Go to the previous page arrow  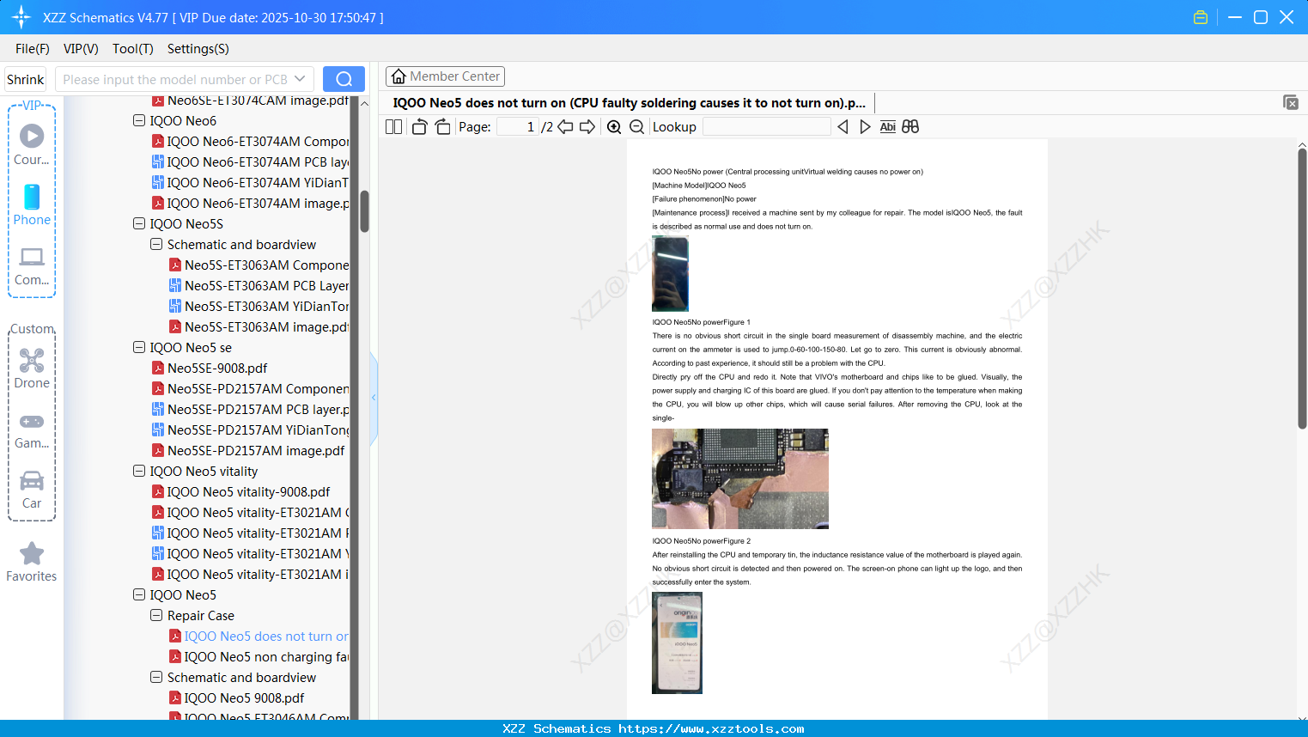565,127
